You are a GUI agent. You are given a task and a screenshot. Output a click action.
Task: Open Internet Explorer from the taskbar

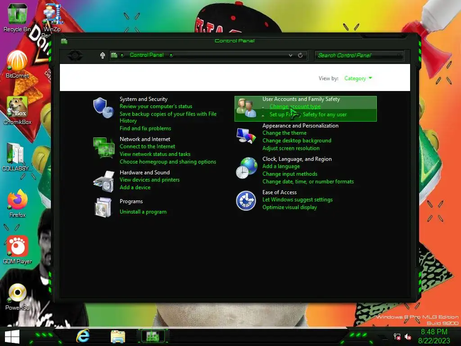pos(83,336)
